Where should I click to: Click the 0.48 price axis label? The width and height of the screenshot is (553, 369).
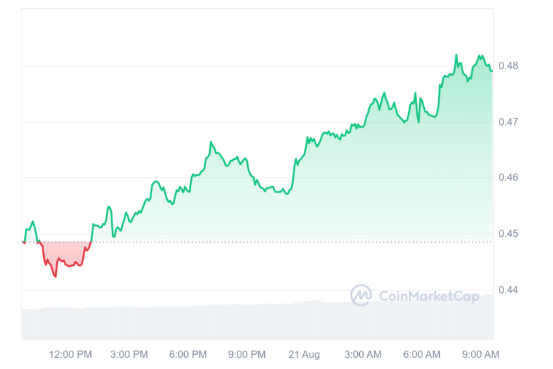pyautogui.click(x=508, y=66)
